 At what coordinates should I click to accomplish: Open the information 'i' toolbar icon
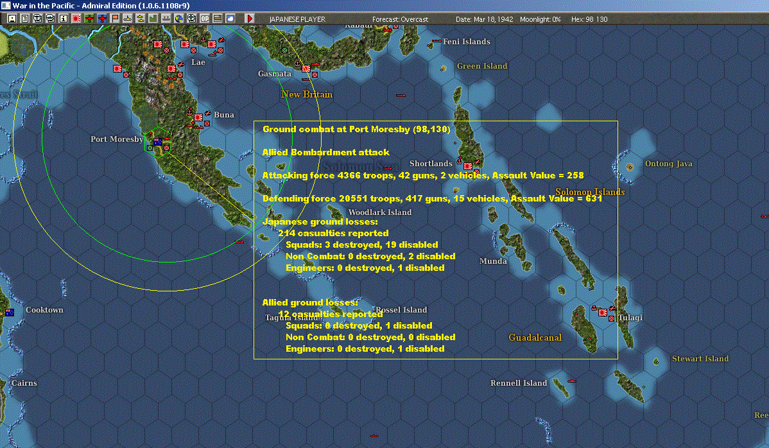coord(64,19)
